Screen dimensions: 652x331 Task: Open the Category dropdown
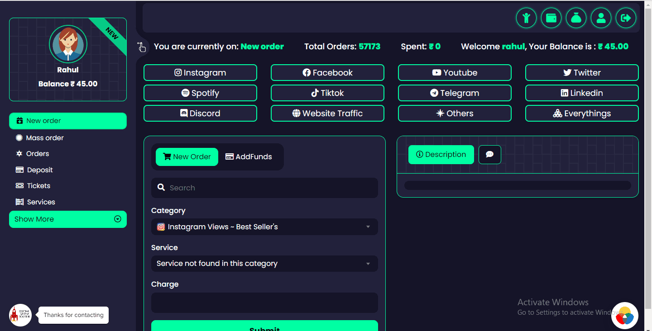[264, 227]
